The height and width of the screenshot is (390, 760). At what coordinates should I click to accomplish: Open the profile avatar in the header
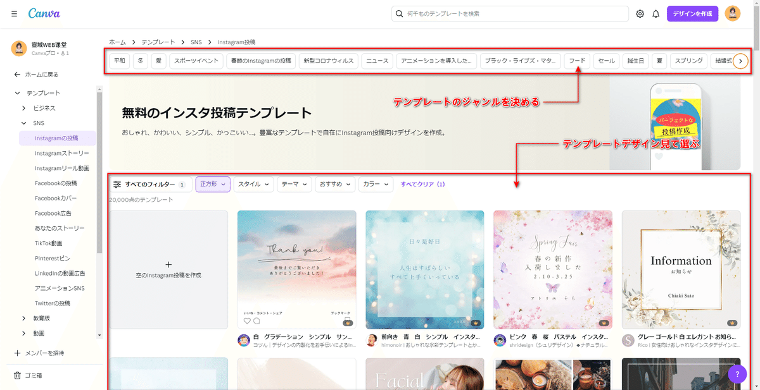(732, 13)
